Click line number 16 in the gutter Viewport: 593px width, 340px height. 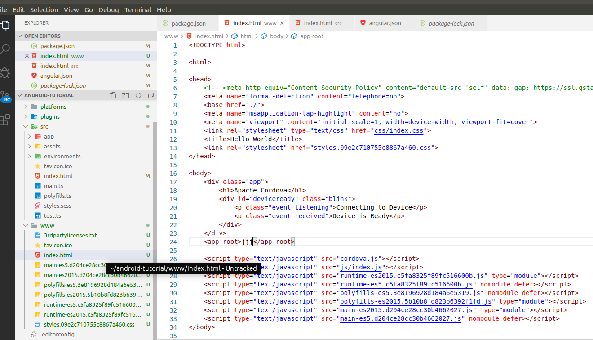173,173
